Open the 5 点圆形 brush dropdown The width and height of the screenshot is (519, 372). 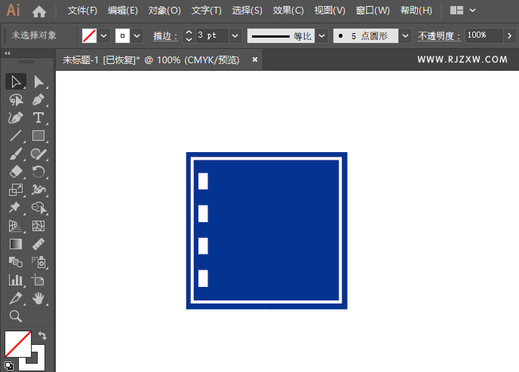click(x=405, y=35)
